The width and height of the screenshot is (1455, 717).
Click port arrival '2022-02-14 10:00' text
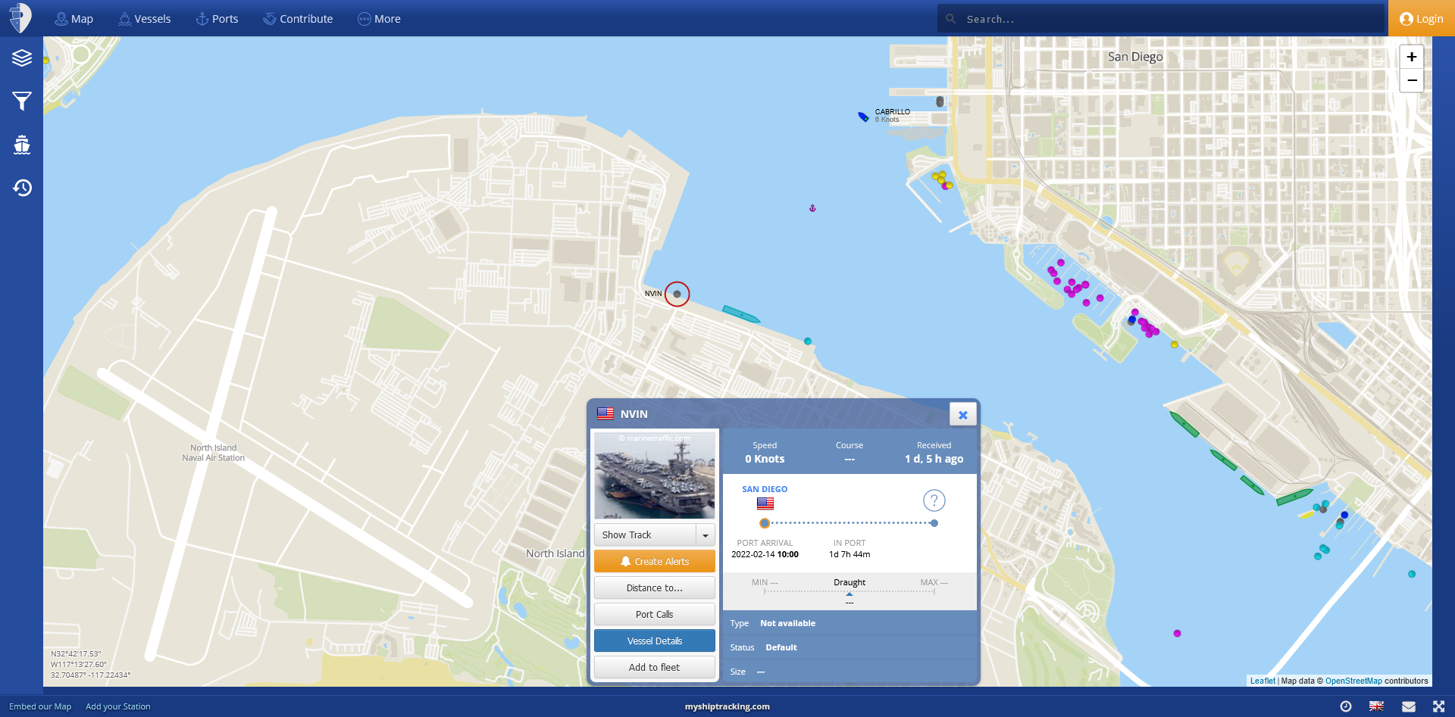(x=765, y=554)
